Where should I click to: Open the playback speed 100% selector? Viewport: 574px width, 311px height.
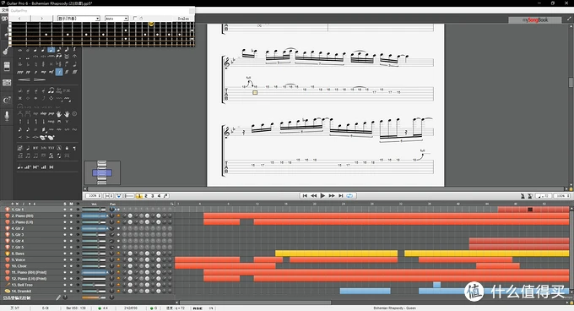[561, 196]
